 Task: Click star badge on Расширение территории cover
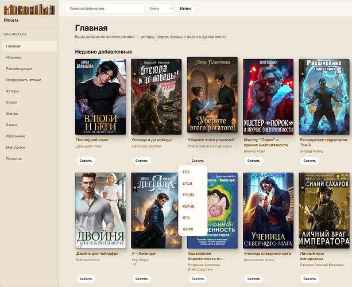click(303, 74)
